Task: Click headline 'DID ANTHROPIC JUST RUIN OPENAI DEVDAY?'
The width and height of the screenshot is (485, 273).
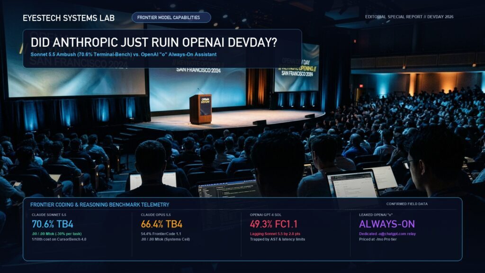Action: pyautogui.click(x=154, y=42)
